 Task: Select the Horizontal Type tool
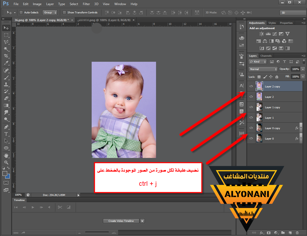[x=6, y=134]
